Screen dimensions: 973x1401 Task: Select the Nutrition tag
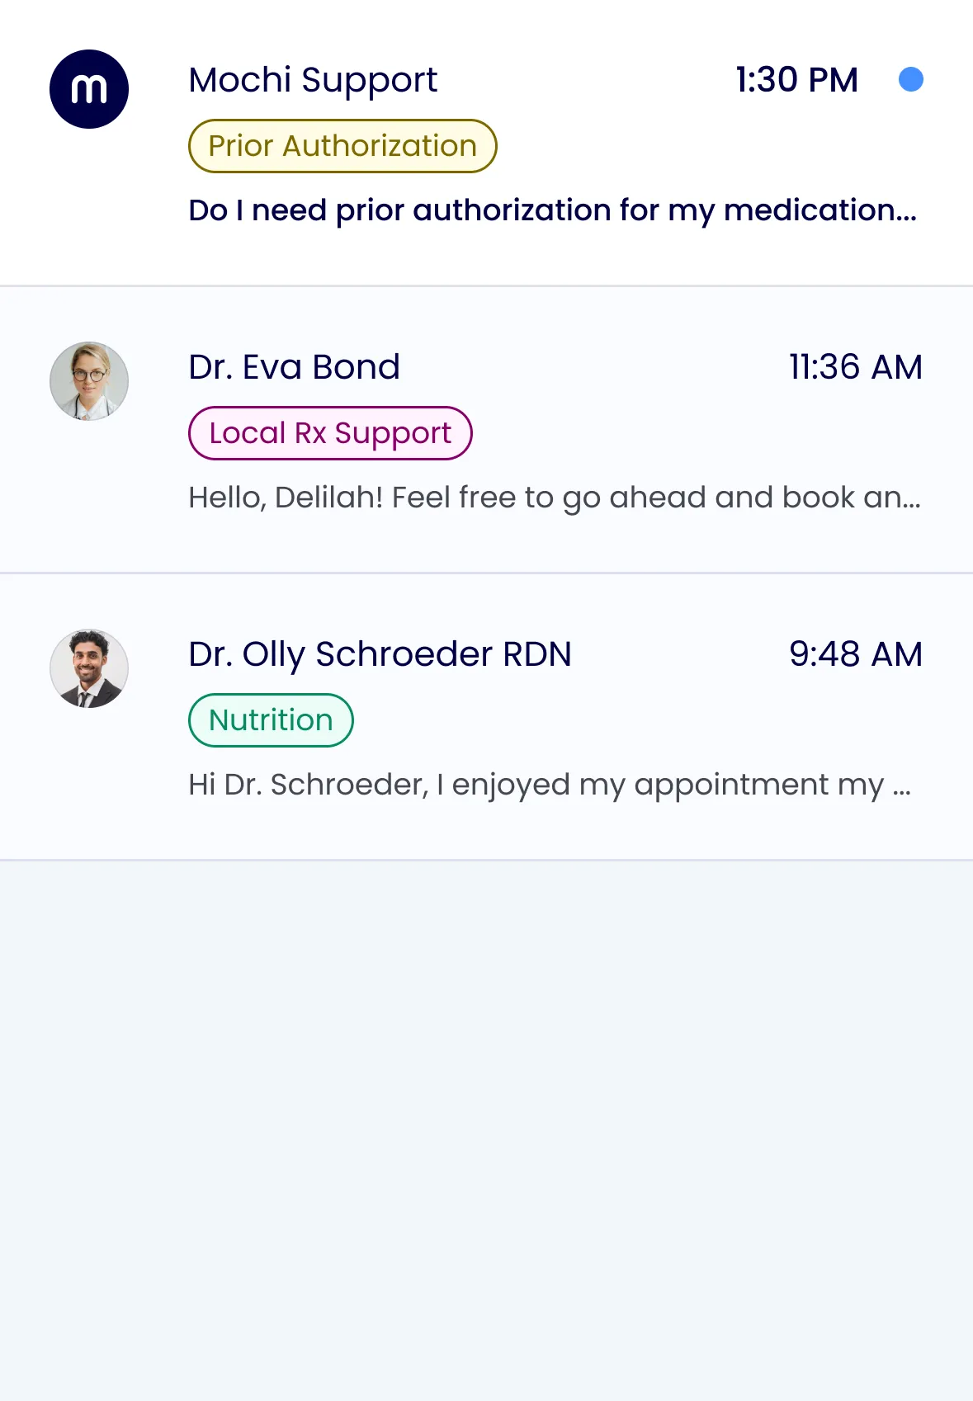pos(271,720)
